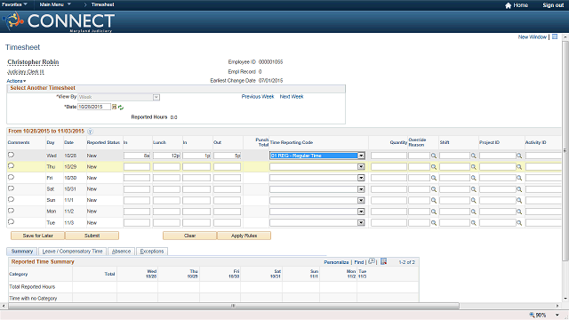Click the Out field for Mon 11/2

(x=228, y=212)
